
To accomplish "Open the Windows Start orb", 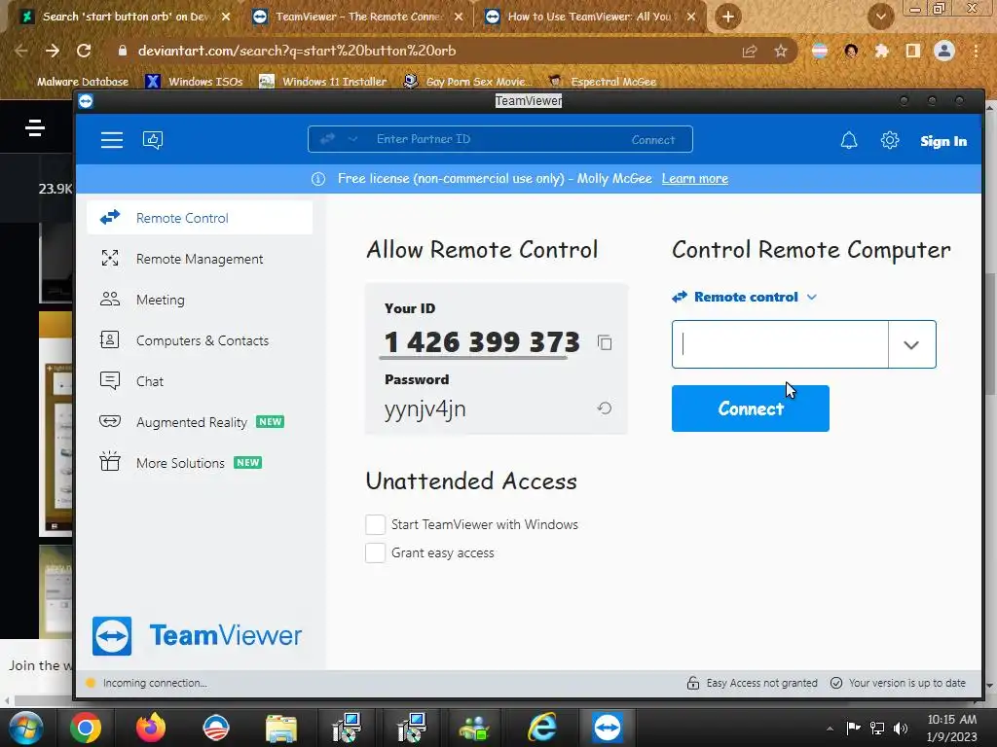I will pyautogui.click(x=25, y=728).
